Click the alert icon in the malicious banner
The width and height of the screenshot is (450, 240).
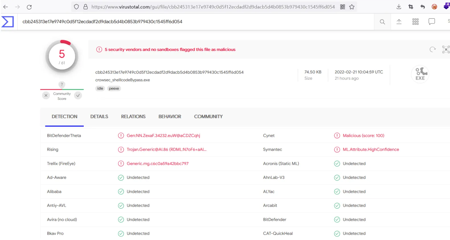99,49
